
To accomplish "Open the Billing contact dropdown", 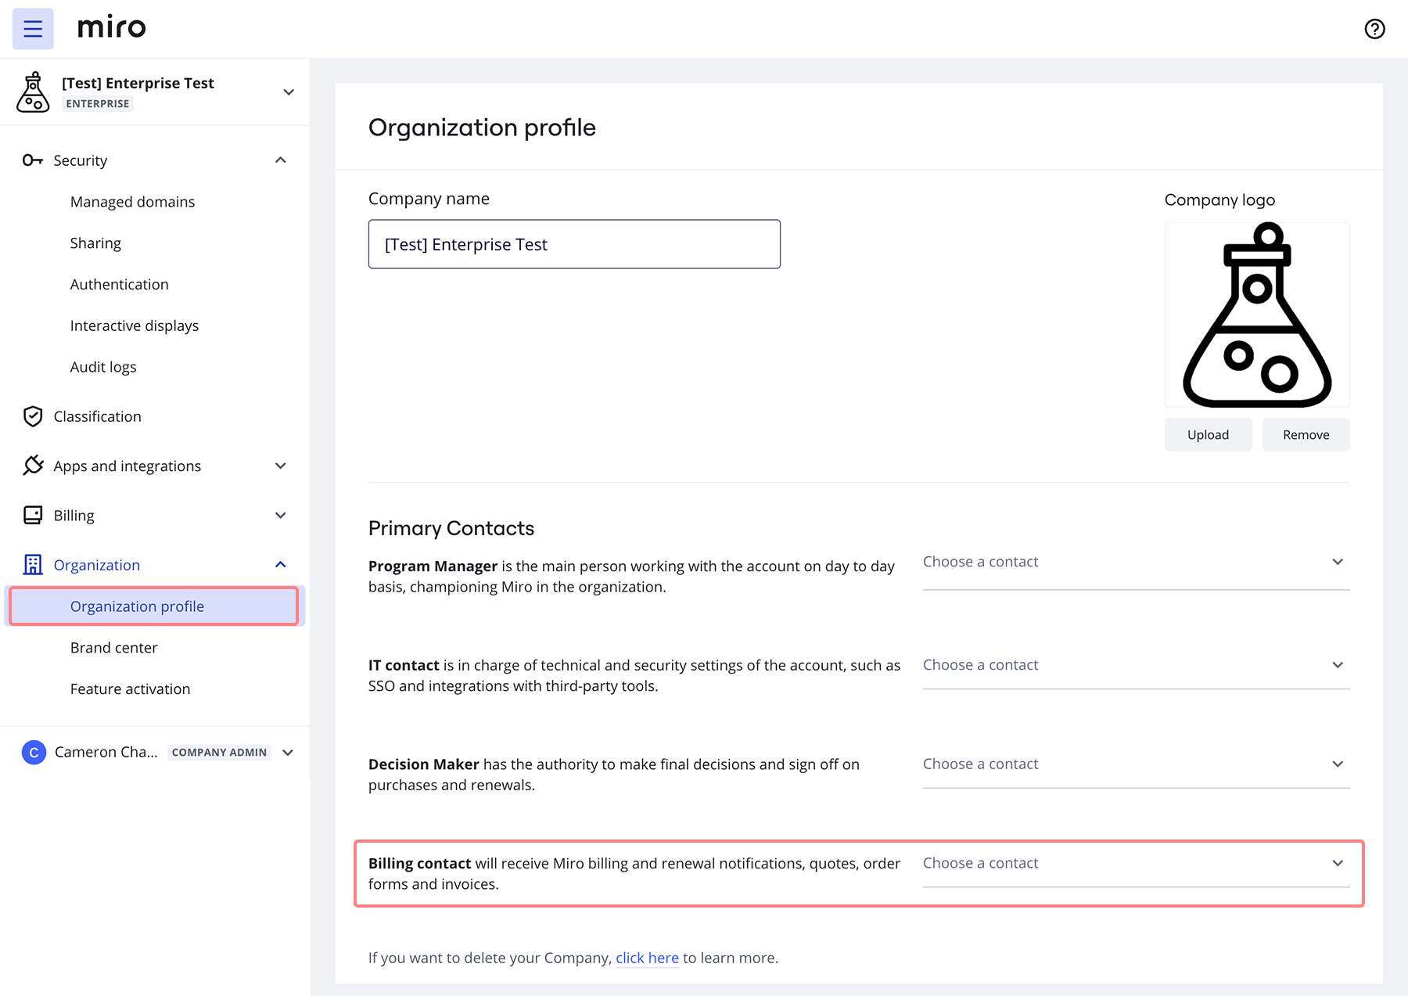I will 1135,863.
